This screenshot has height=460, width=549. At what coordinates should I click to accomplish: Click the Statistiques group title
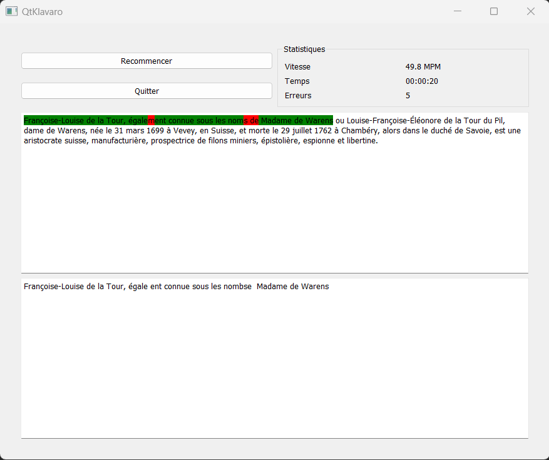click(x=304, y=49)
